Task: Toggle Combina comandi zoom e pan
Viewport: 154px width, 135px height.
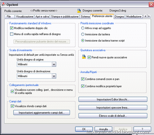Action: 83,79
